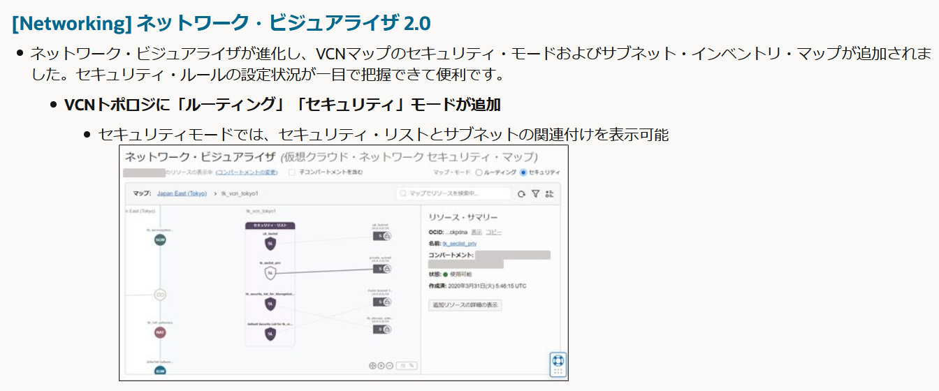Click the zoom out minus icon

(x=389, y=365)
